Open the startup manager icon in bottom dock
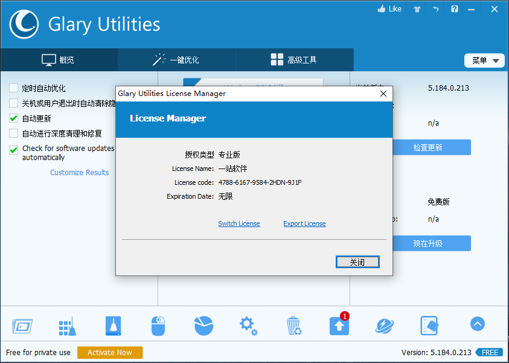The height and width of the screenshot is (363, 509). click(x=22, y=326)
